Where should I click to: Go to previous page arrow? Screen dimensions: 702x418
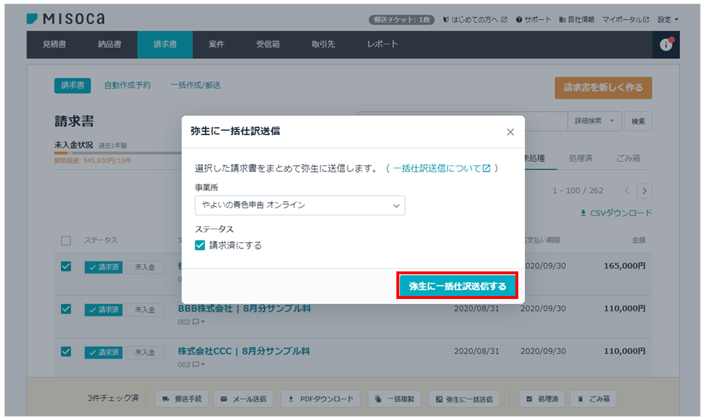[627, 191]
